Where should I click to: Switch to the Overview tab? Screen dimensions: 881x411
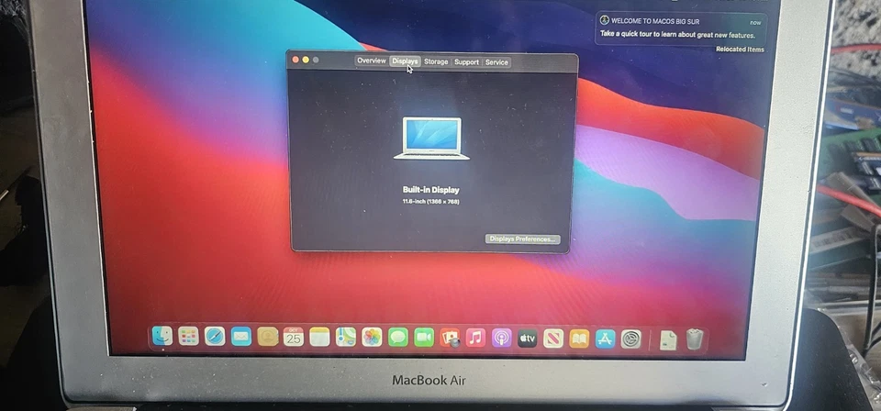click(x=372, y=61)
